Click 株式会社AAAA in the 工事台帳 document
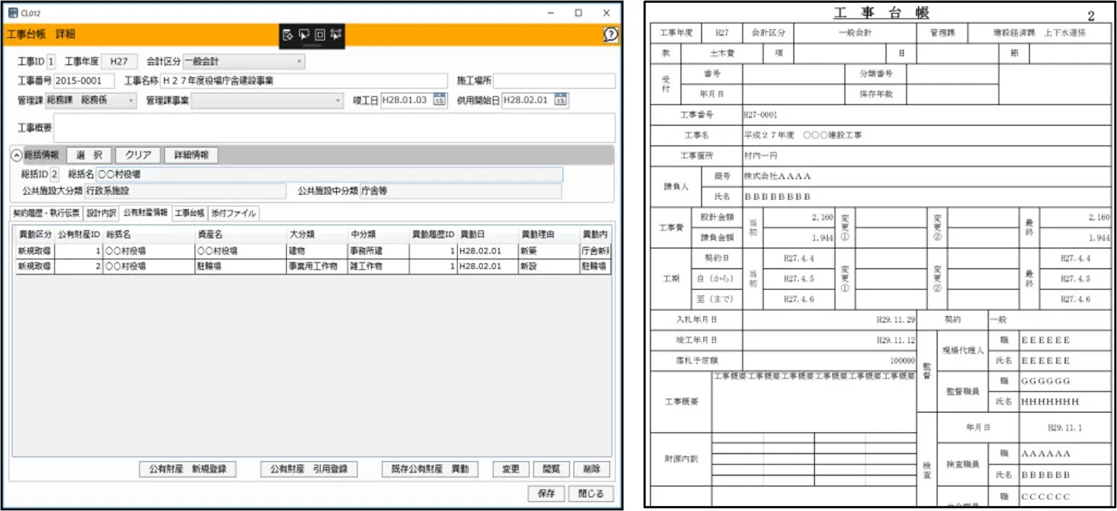This screenshot has width=1117, height=511. point(777,176)
